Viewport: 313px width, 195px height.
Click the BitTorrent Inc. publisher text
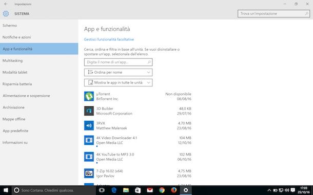click(107, 99)
